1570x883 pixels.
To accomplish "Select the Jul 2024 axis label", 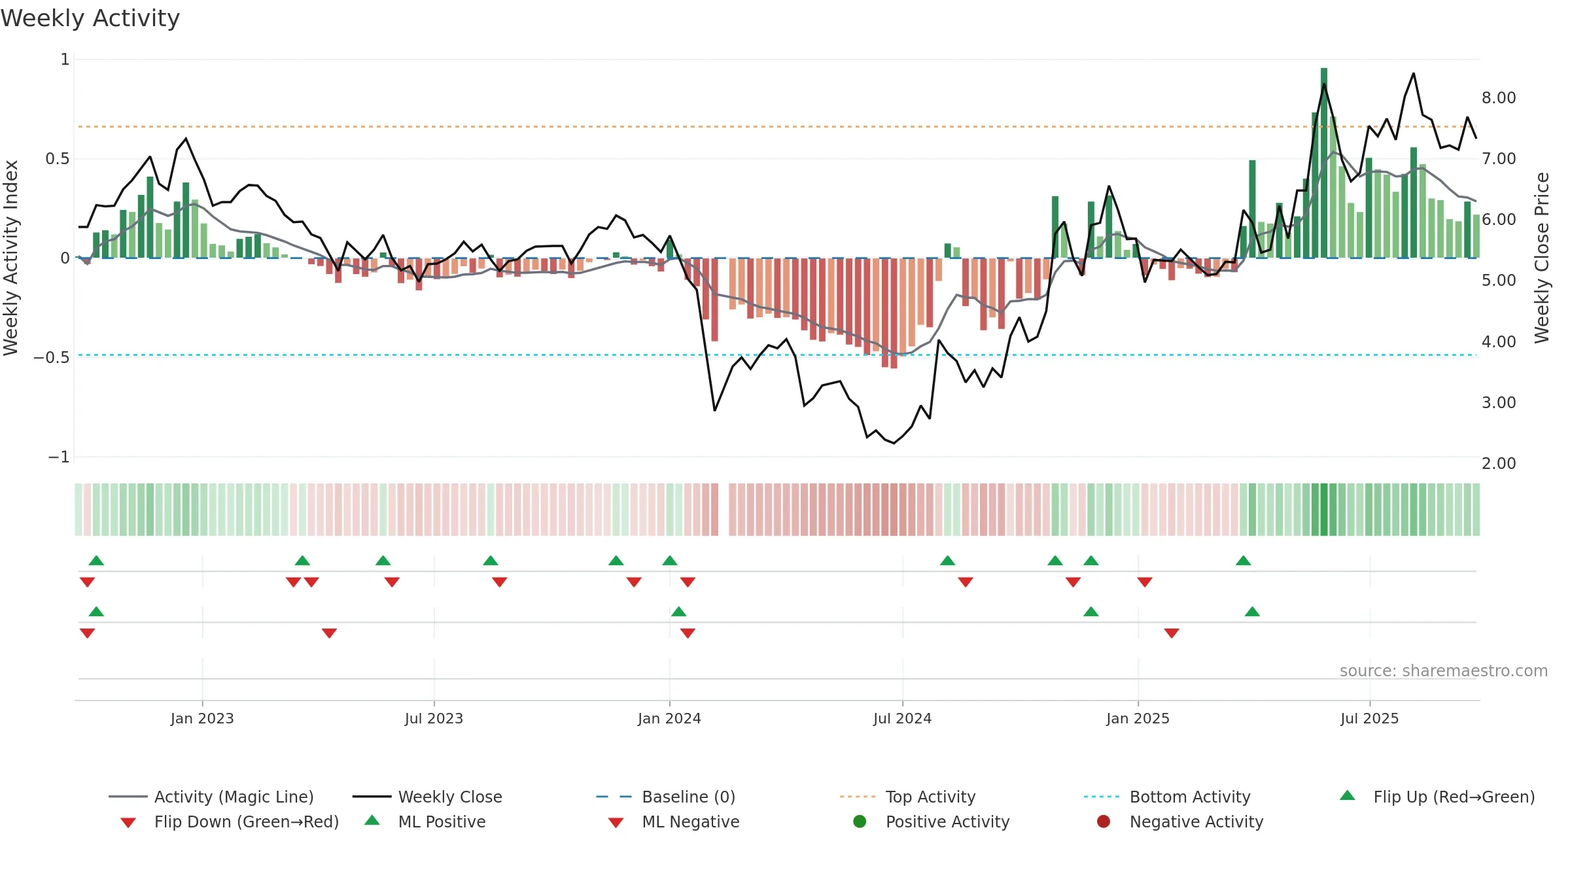I will click(902, 718).
